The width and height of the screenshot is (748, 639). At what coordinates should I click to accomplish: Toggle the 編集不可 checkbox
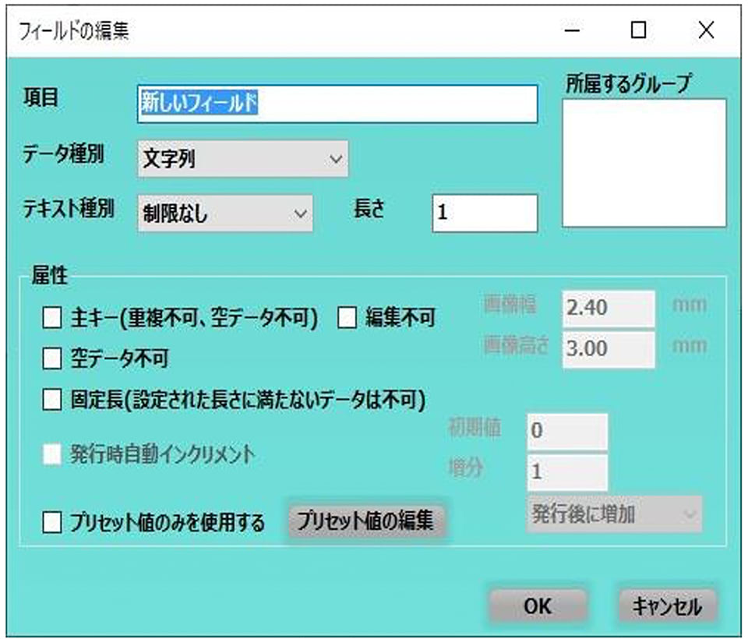click(347, 318)
